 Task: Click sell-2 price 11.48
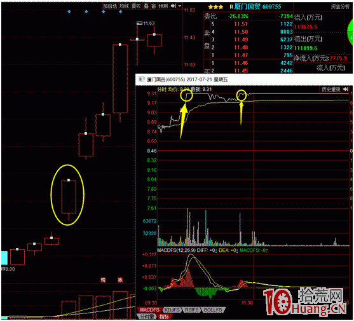(x=241, y=48)
